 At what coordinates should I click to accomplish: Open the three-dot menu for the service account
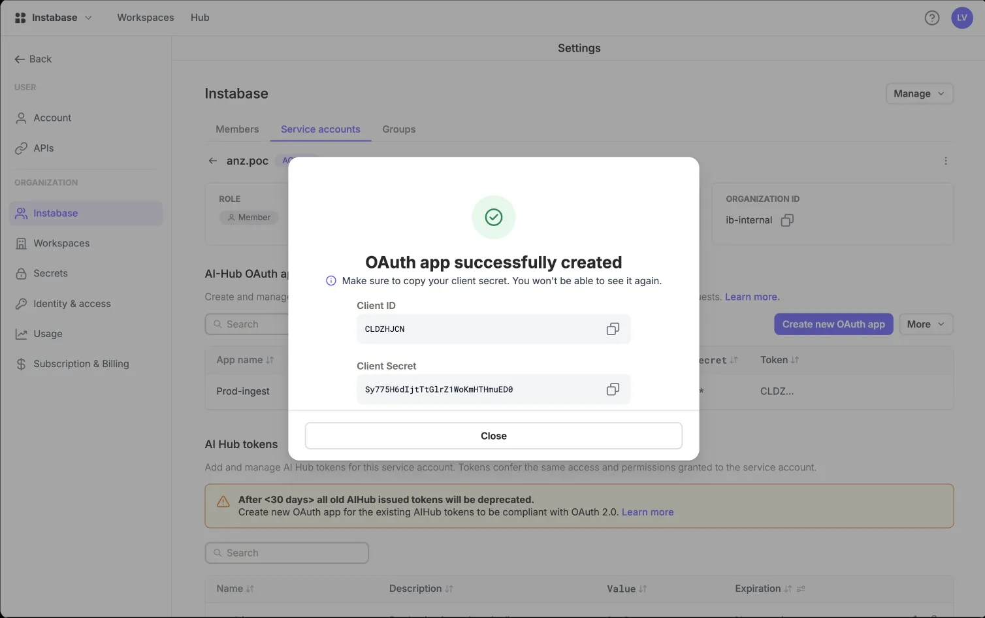click(946, 161)
